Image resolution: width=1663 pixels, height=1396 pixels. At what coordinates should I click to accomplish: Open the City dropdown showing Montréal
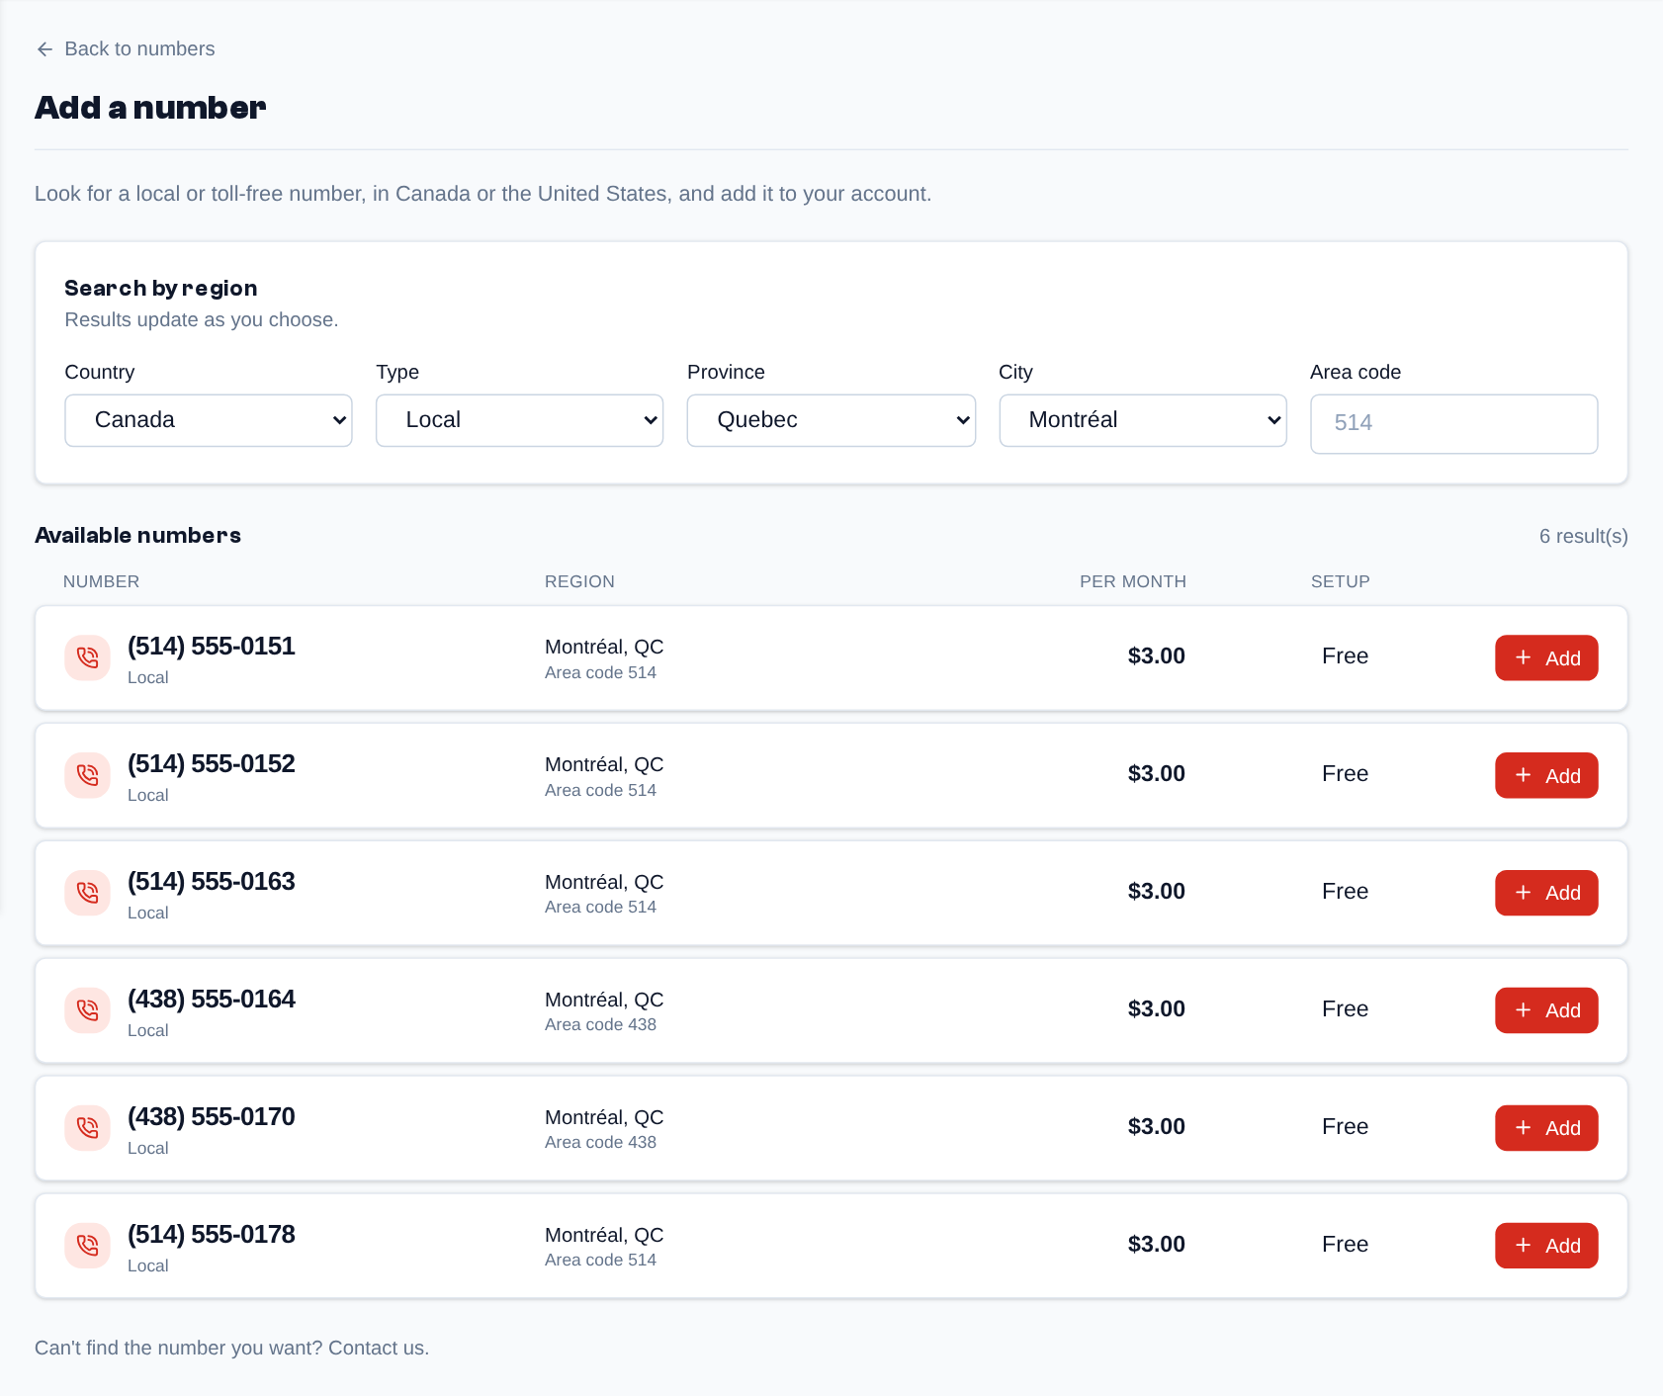1143,420
